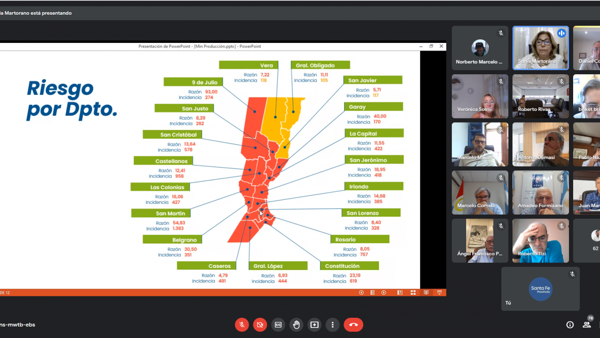Image resolution: width=600 pixels, height=338 pixels.
Task: Click the 'Riesgo por Dpto.' slide title
Action: [x=71, y=99]
